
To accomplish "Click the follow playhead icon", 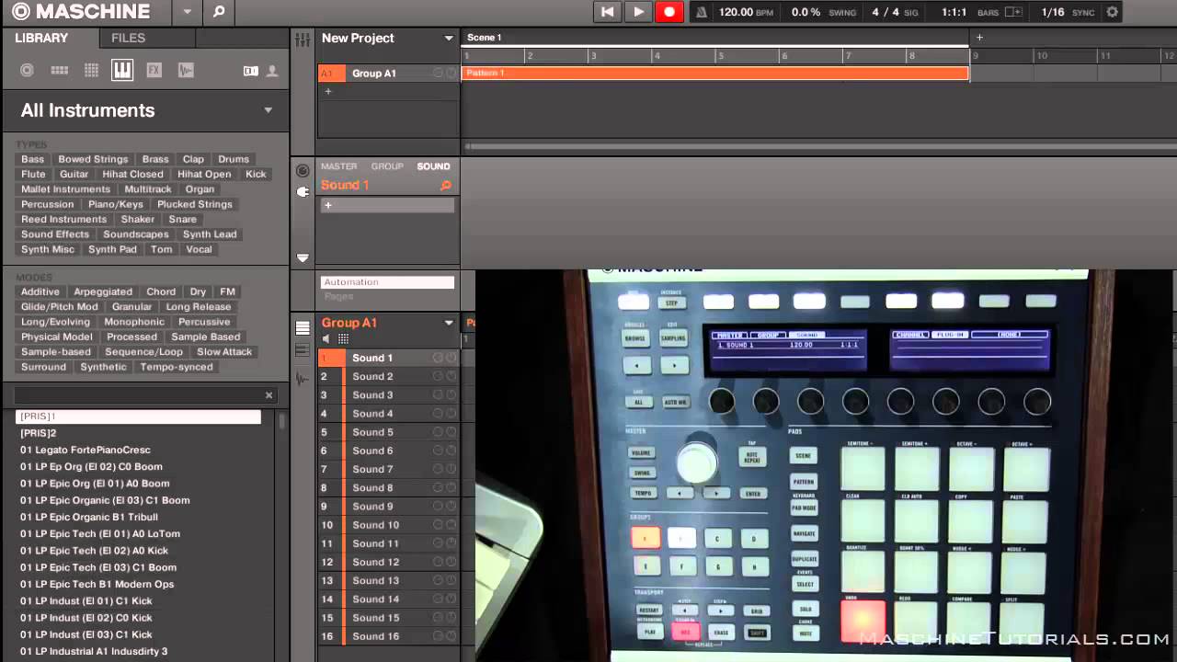I will 1013,12.
